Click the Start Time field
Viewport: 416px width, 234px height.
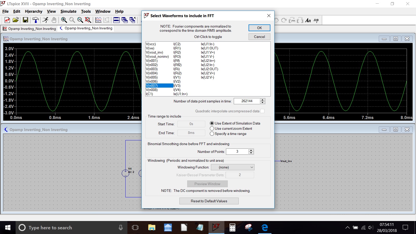191,124
